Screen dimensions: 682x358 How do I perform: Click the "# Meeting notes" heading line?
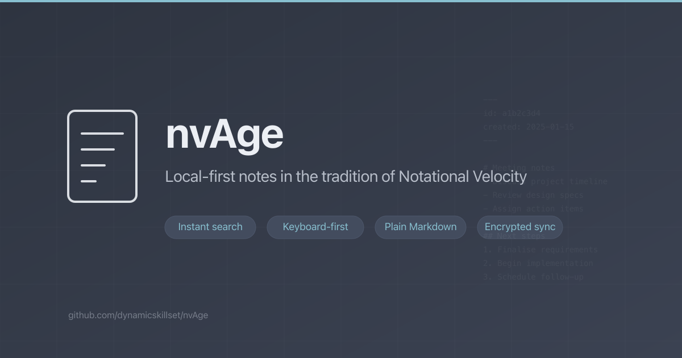click(x=519, y=168)
